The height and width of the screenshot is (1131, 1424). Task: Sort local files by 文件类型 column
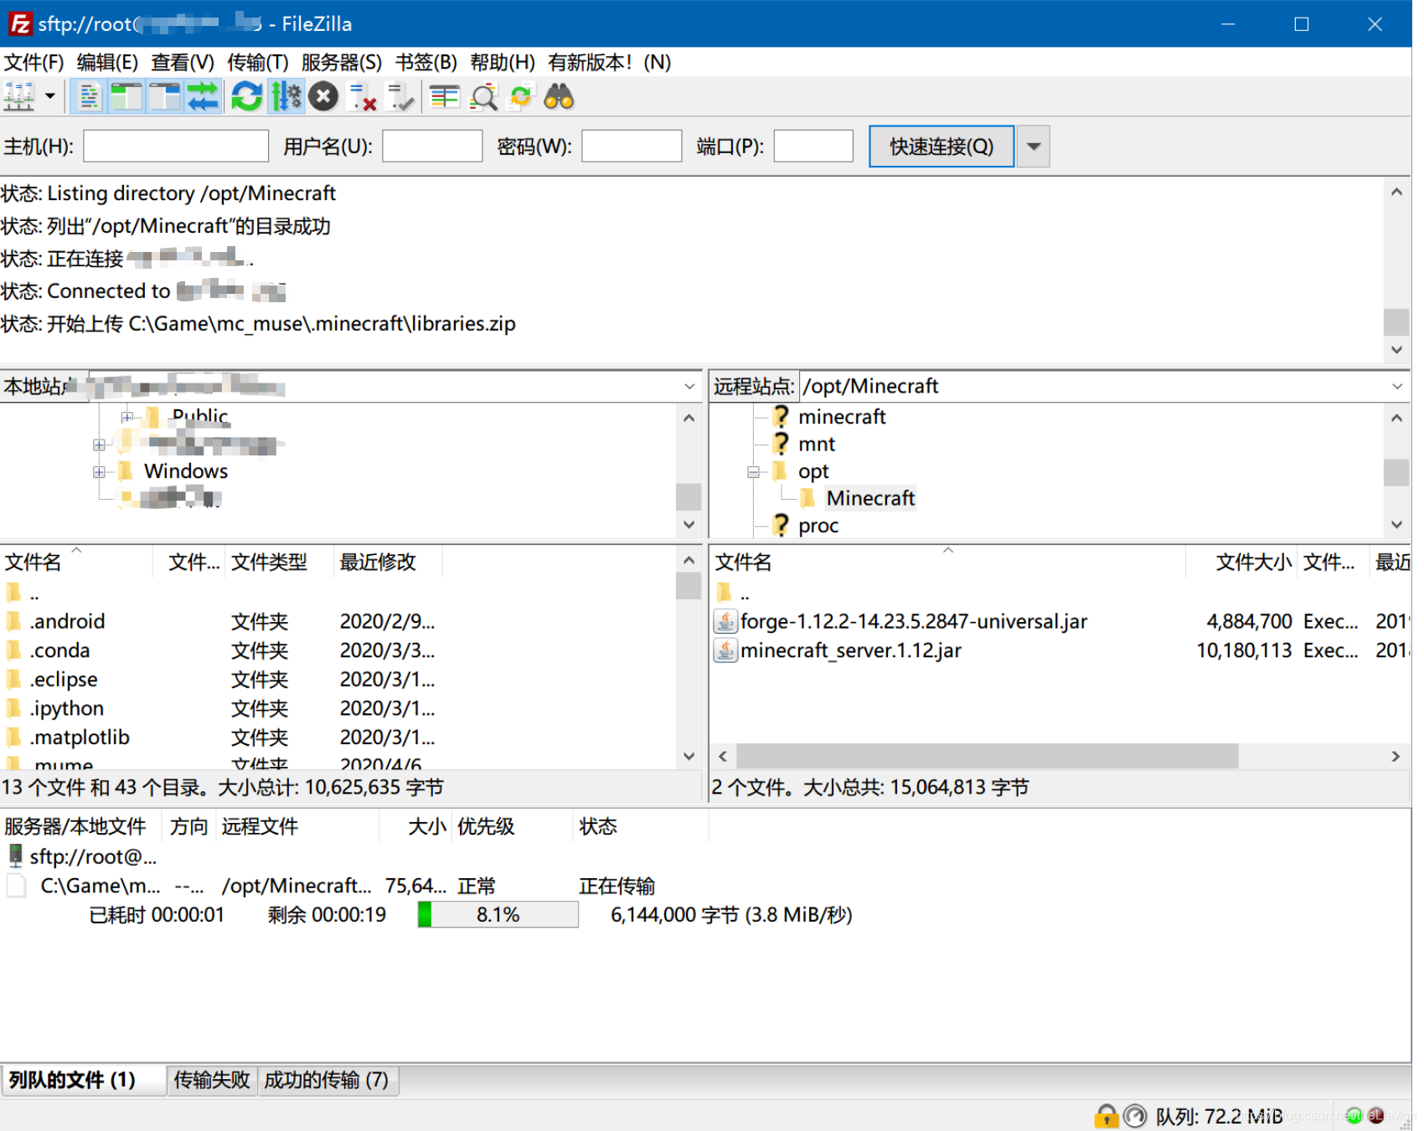click(280, 562)
